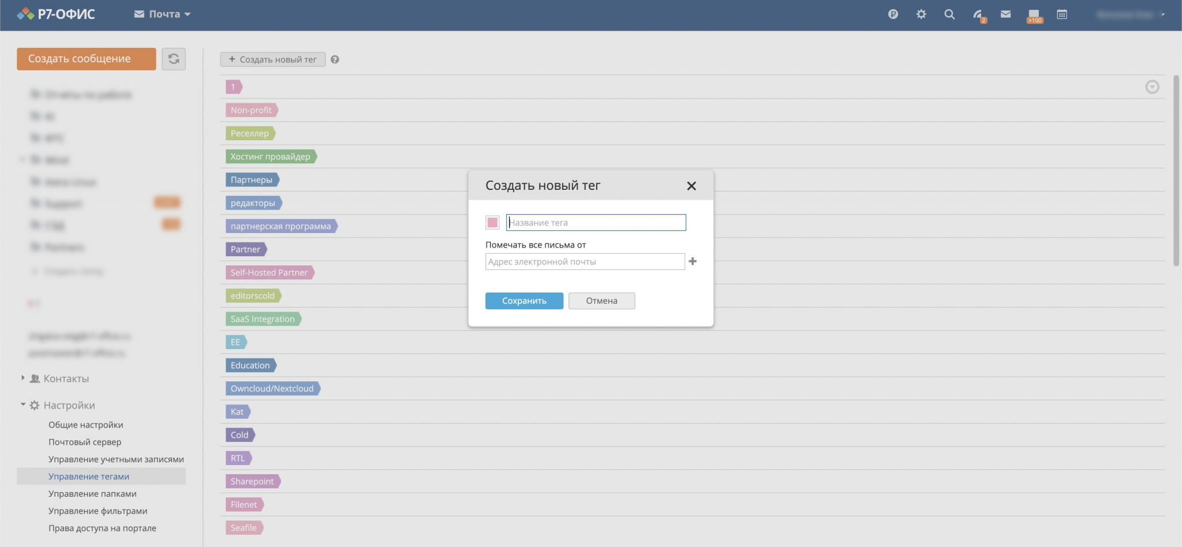Open the Почта module dropdown
This screenshot has height=547, width=1182.
pyautogui.click(x=162, y=14)
